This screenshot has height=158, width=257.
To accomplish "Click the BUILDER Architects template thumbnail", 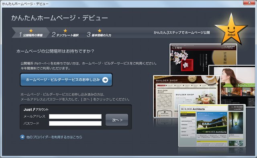I will coord(212,125).
